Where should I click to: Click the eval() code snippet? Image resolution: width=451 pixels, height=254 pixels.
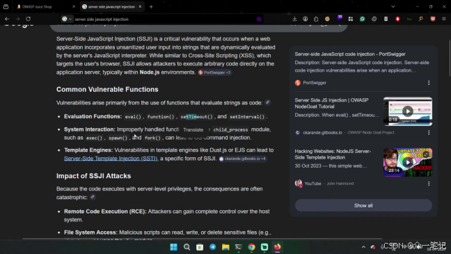(x=133, y=117)
